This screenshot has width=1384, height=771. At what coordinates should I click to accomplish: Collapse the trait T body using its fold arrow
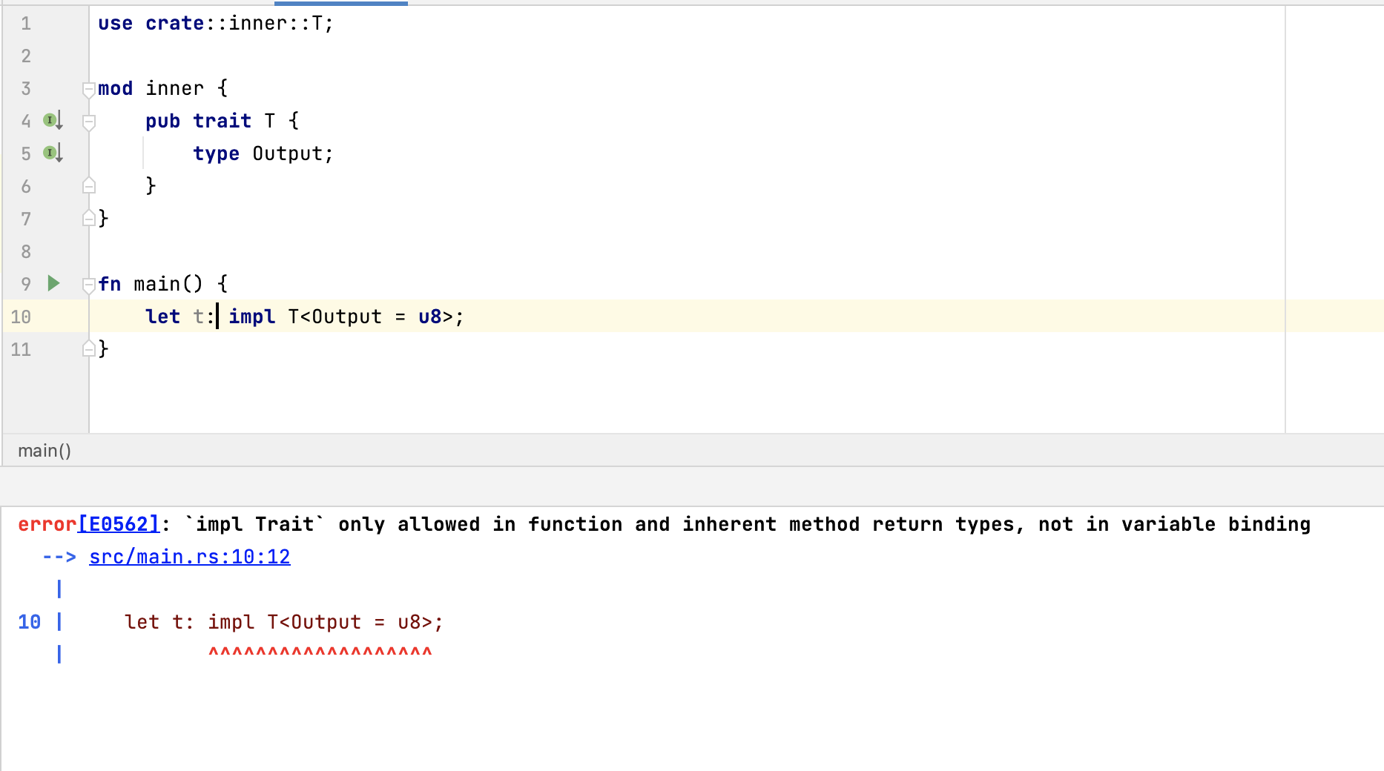click(x=89, y=121)
